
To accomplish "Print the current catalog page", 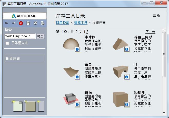I will (x=43, y=23).
